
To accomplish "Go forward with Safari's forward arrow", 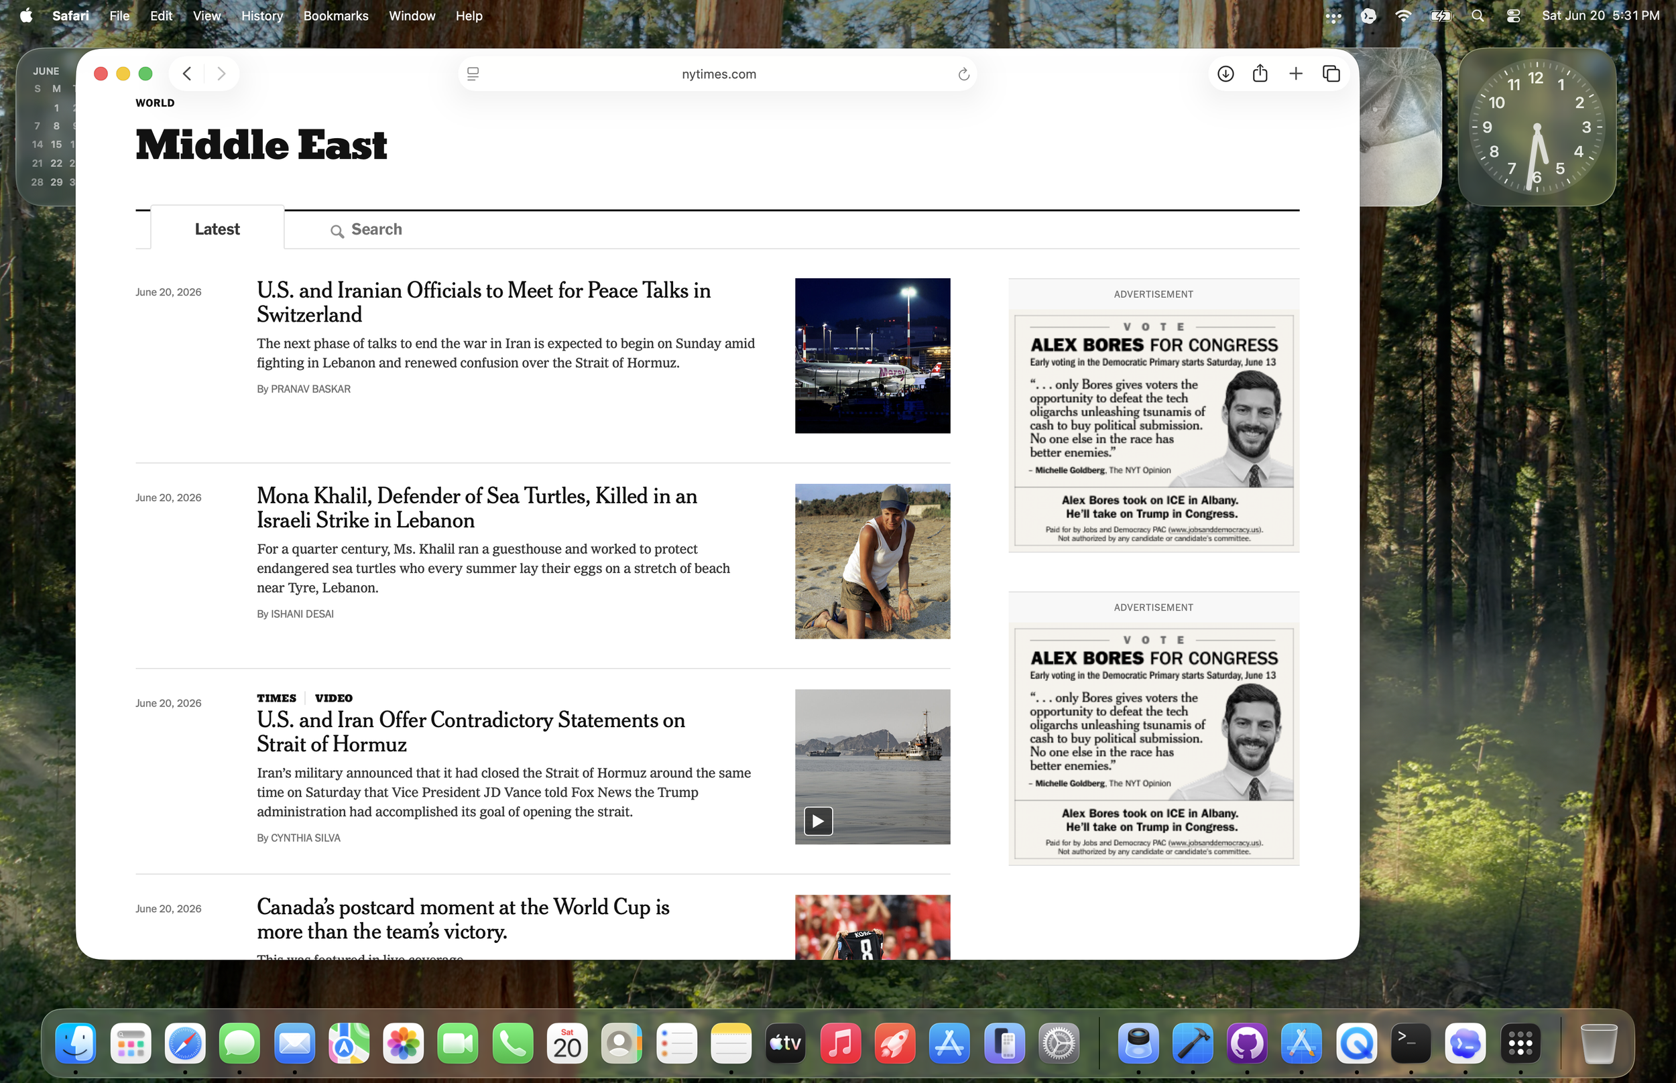I will click(x=221, y=74).
